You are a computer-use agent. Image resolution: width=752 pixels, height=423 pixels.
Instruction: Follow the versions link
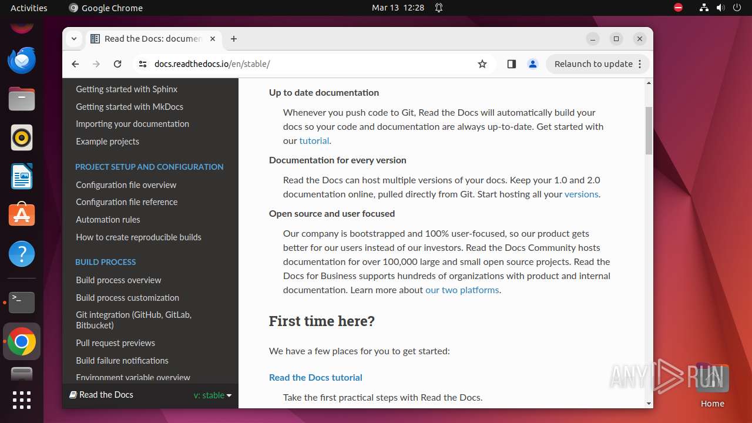[x=581, y=194]
